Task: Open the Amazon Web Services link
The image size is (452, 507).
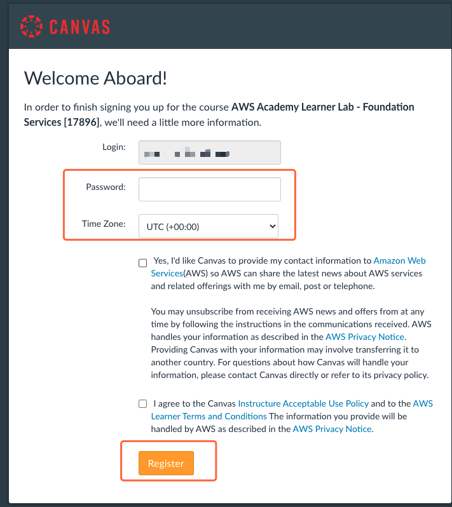Action: [288, 267]
